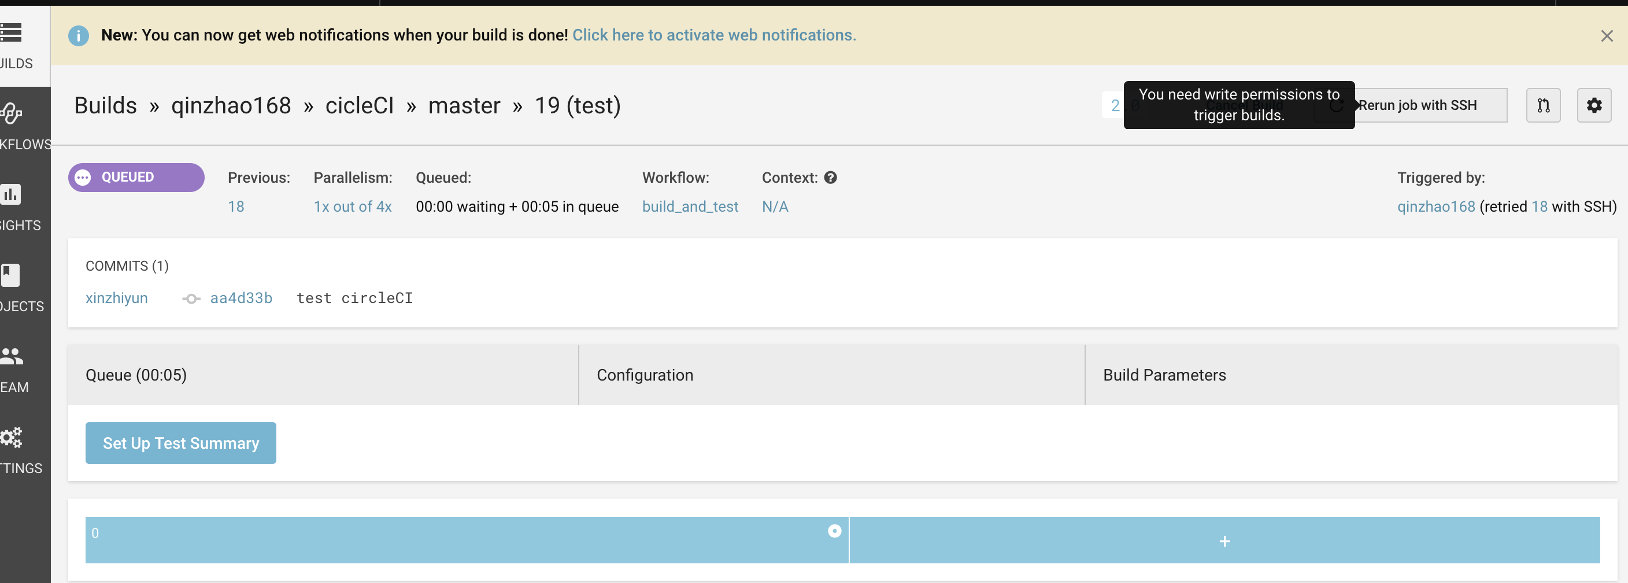Open retried build 18 link
This screenshot has height=583, width=1628.
pos(1539,207)
